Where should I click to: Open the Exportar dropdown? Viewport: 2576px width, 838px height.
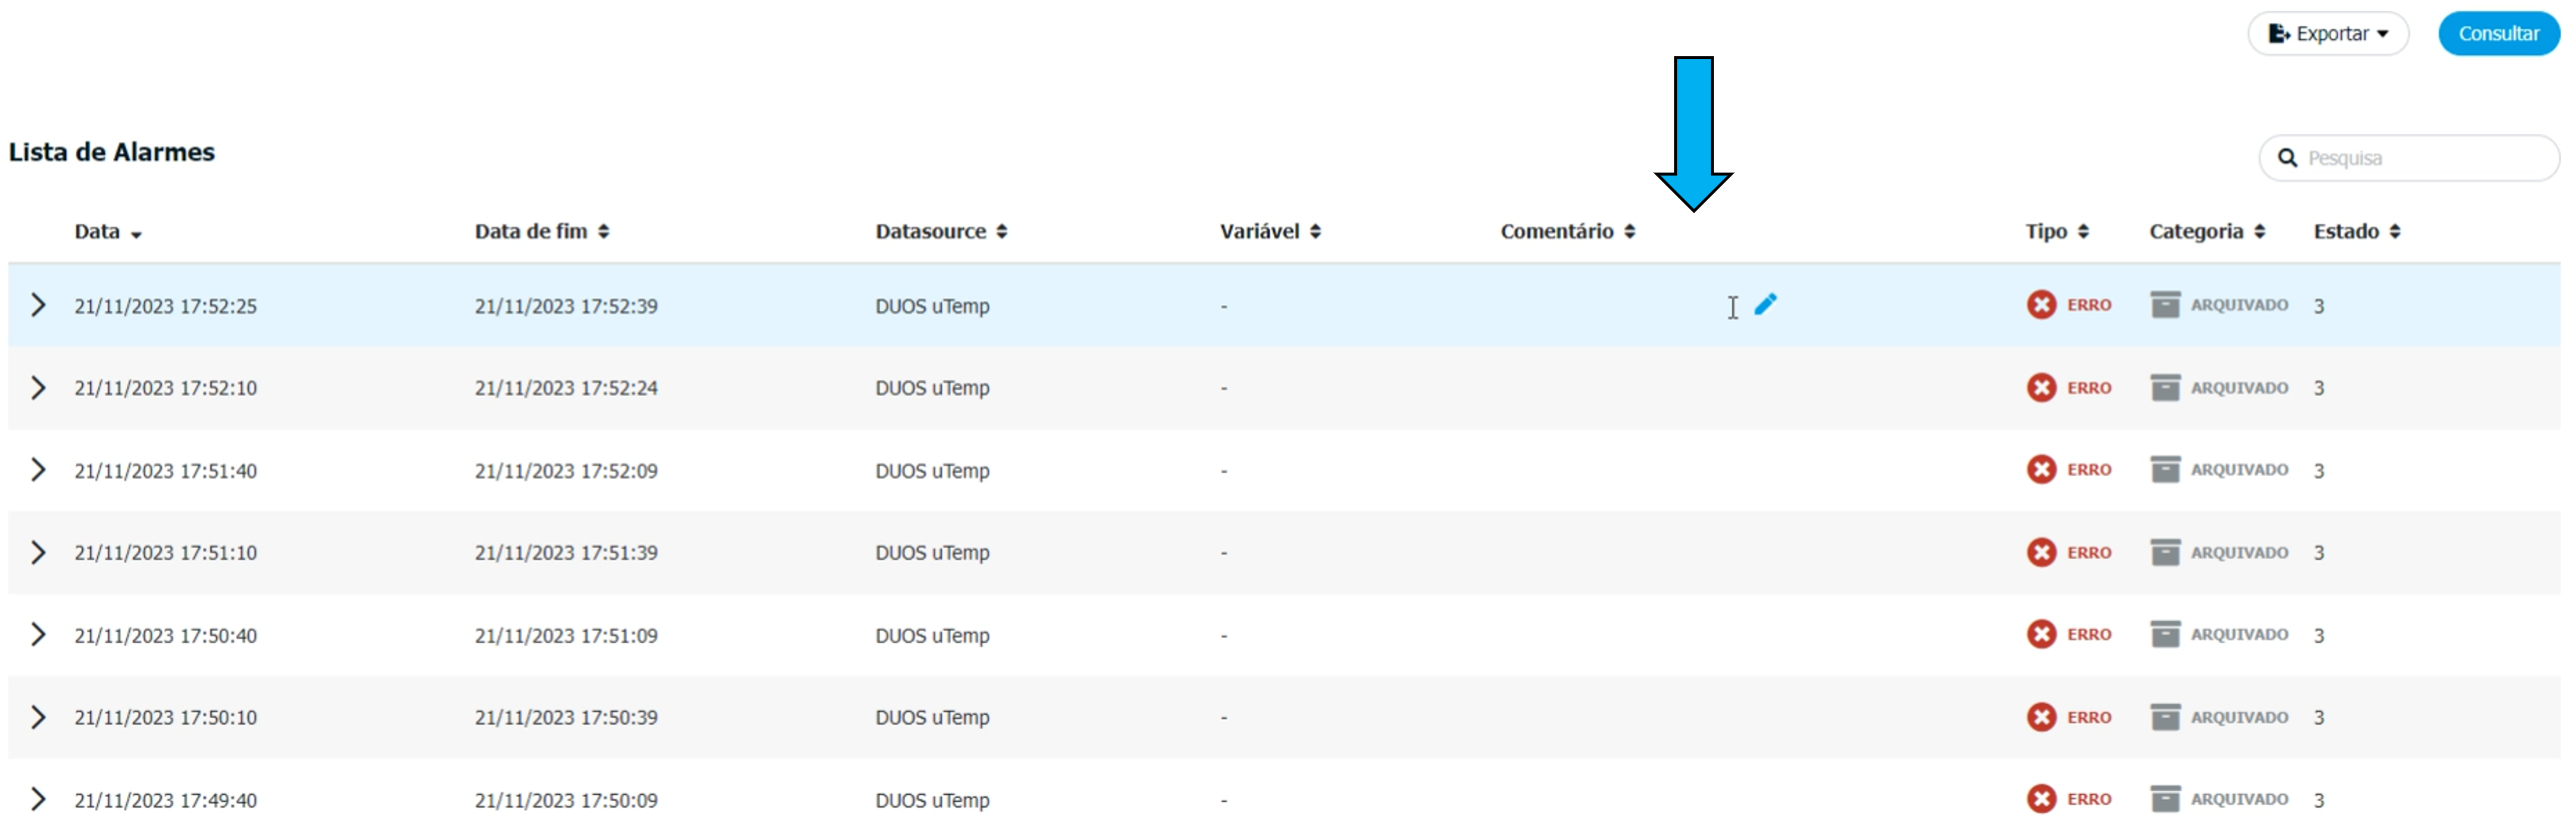(2328, 34)
